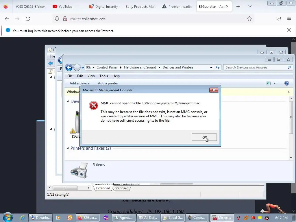Click the blue help question mark icon
Screen dimensions: 296x222
click(x=286, y=83)
